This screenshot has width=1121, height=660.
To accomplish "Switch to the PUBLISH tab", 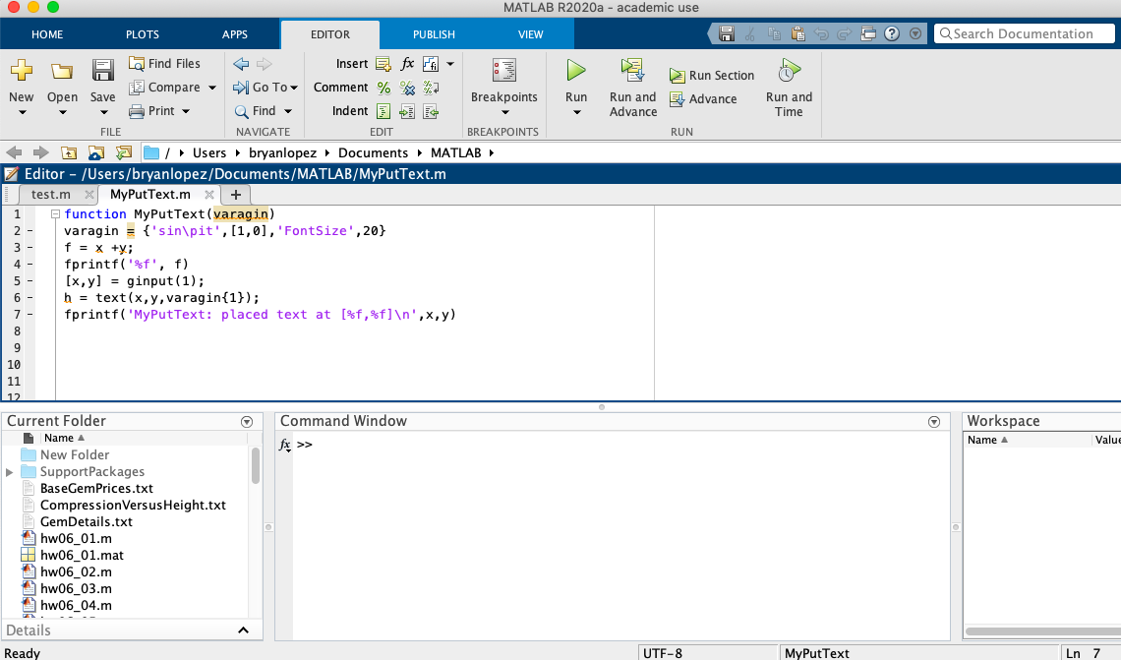I will point(434,33).
